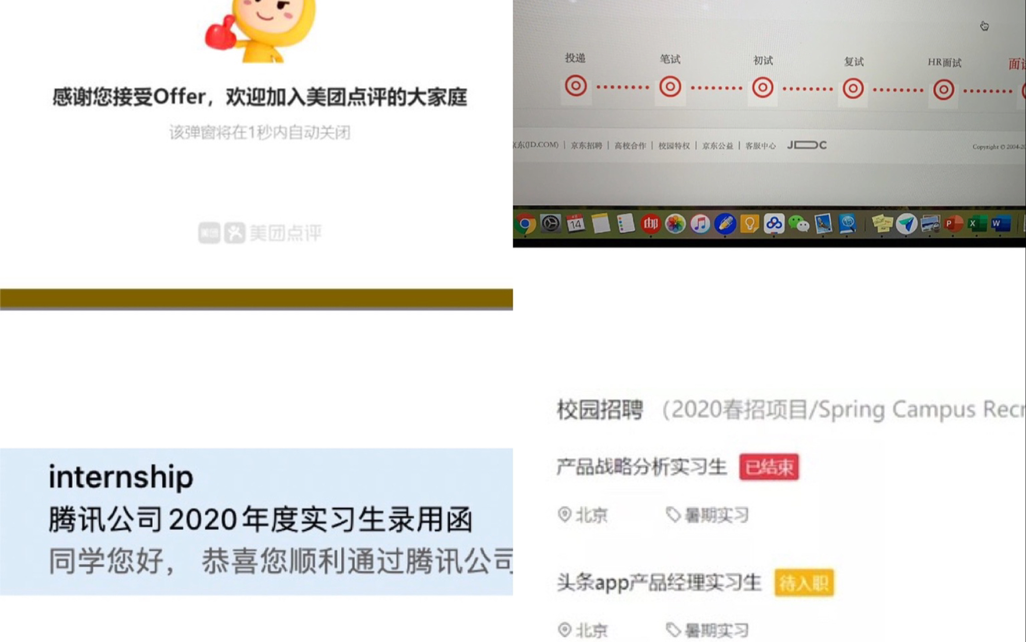
Task: Open the Reminders list icon in dock
Action: [625, 224]
